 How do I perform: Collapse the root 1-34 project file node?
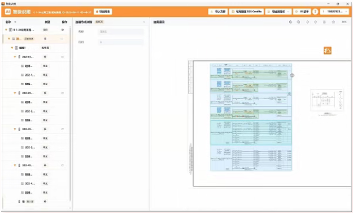click(6, 30)
